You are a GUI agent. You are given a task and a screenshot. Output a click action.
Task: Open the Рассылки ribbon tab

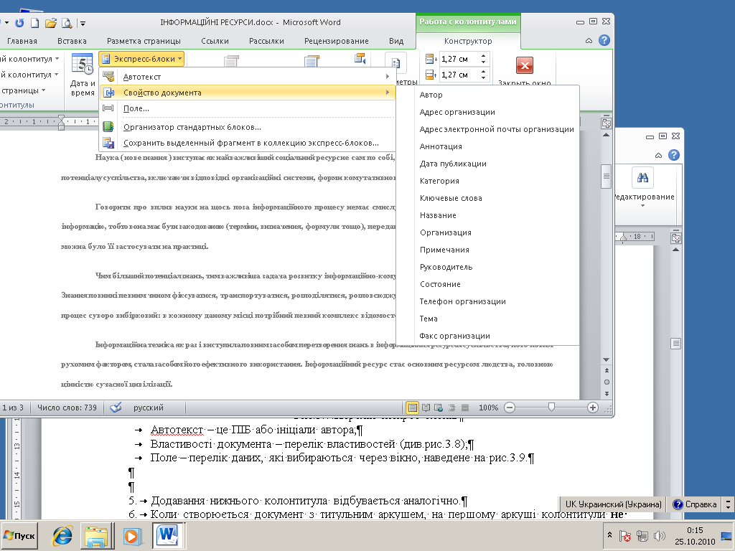tap(266, 41)
